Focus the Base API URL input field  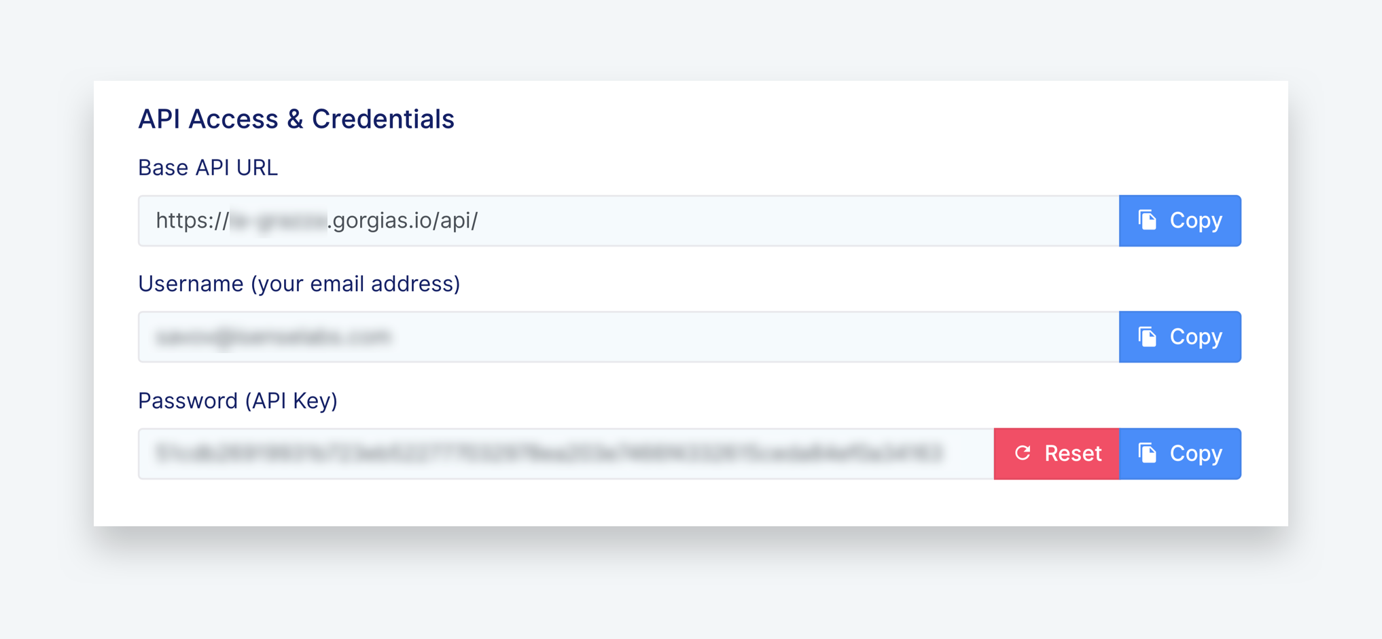point(628,221)
